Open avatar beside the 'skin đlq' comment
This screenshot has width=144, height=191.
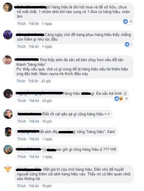click(8, 132)
